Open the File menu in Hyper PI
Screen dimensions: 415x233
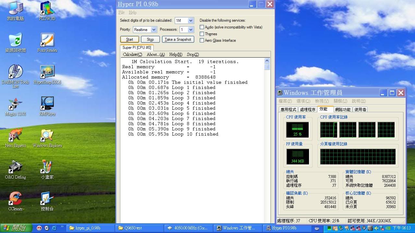122,12
